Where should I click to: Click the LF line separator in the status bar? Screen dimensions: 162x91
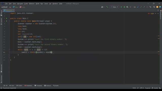click(x=138, y=88)
